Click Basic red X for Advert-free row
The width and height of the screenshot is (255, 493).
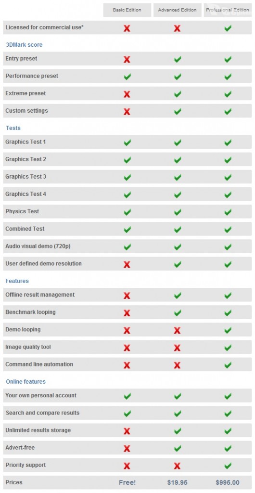coord(127,448)
